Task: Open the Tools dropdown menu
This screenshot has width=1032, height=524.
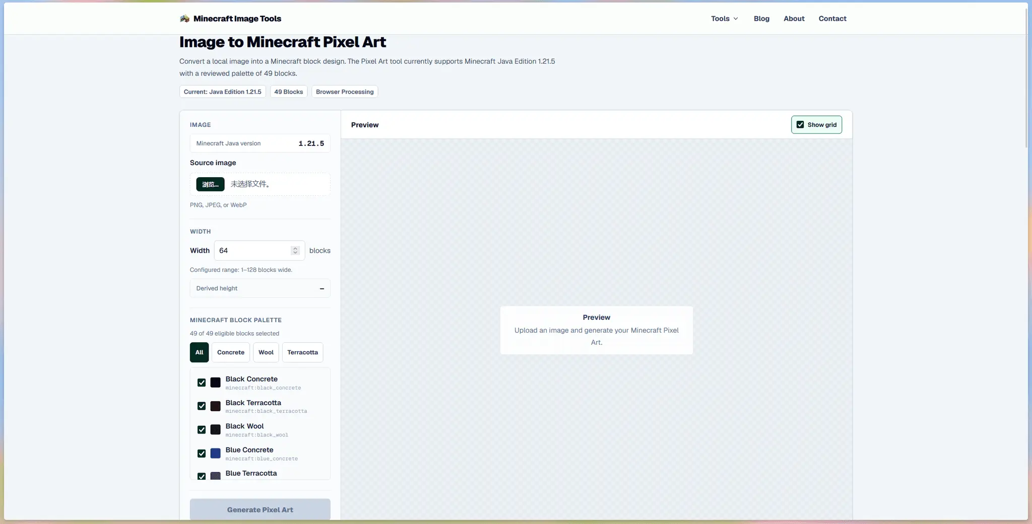Action: point(725,19)
